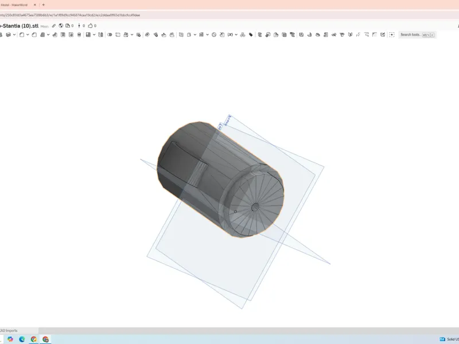Expand the dropdown arrow after the surface tool
459x344 pixels.
[x=195, y=34]
